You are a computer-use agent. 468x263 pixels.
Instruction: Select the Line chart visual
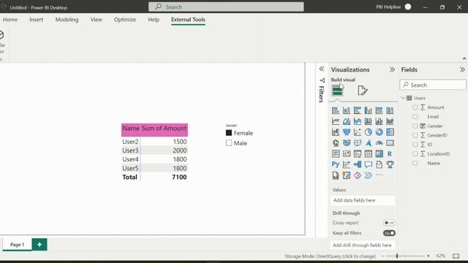[336, 121]
